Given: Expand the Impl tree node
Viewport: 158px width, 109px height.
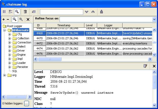Looking at the screenshot, I should pyautogui.click(x=10, y=59).
